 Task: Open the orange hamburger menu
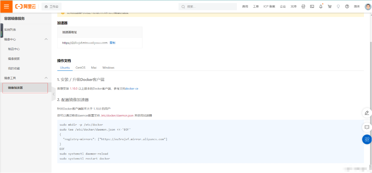point(6,6)
